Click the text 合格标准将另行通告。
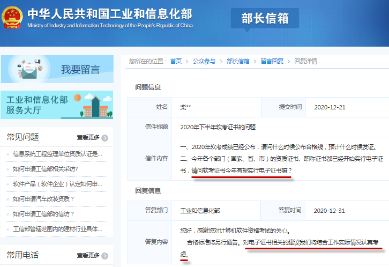 point(214,242)
